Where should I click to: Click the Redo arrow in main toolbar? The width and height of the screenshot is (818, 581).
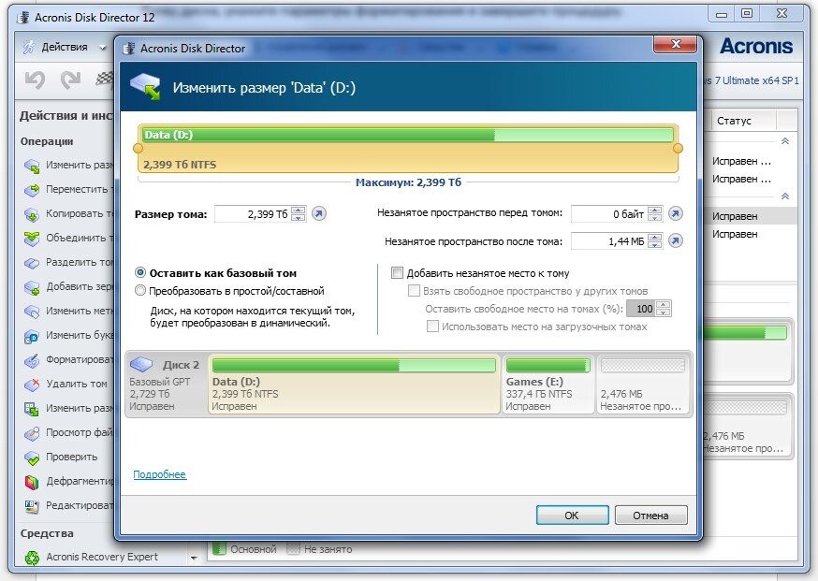[70, 80]
